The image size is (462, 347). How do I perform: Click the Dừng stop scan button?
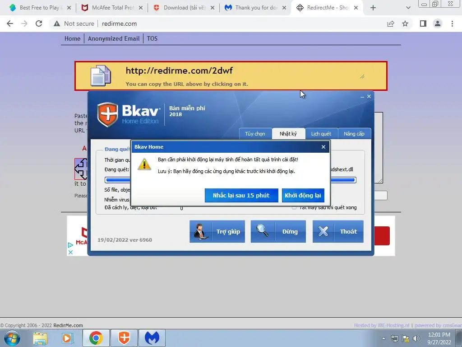[278, 231]
